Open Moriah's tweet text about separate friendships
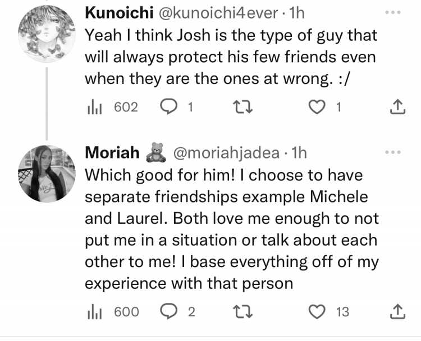Image resolution: width=421 pixels, height=341 pixels. pyautogui.click(x=232, y=229)
